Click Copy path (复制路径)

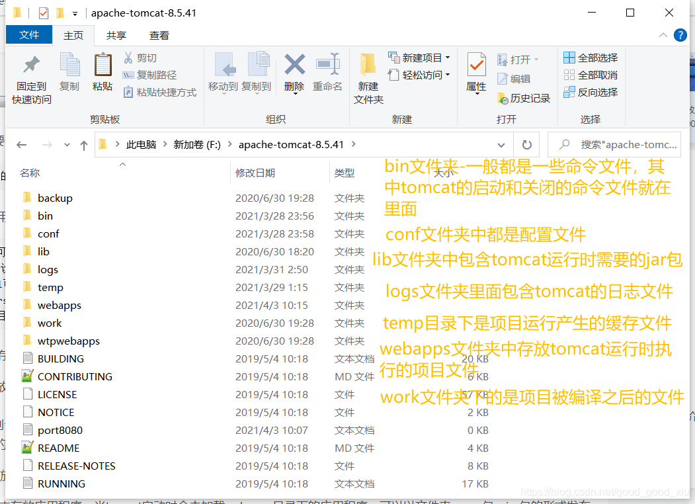149,75
